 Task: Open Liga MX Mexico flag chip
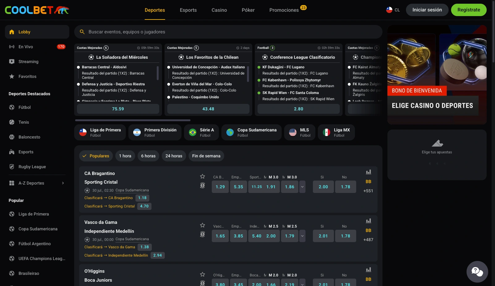[336, 132]
